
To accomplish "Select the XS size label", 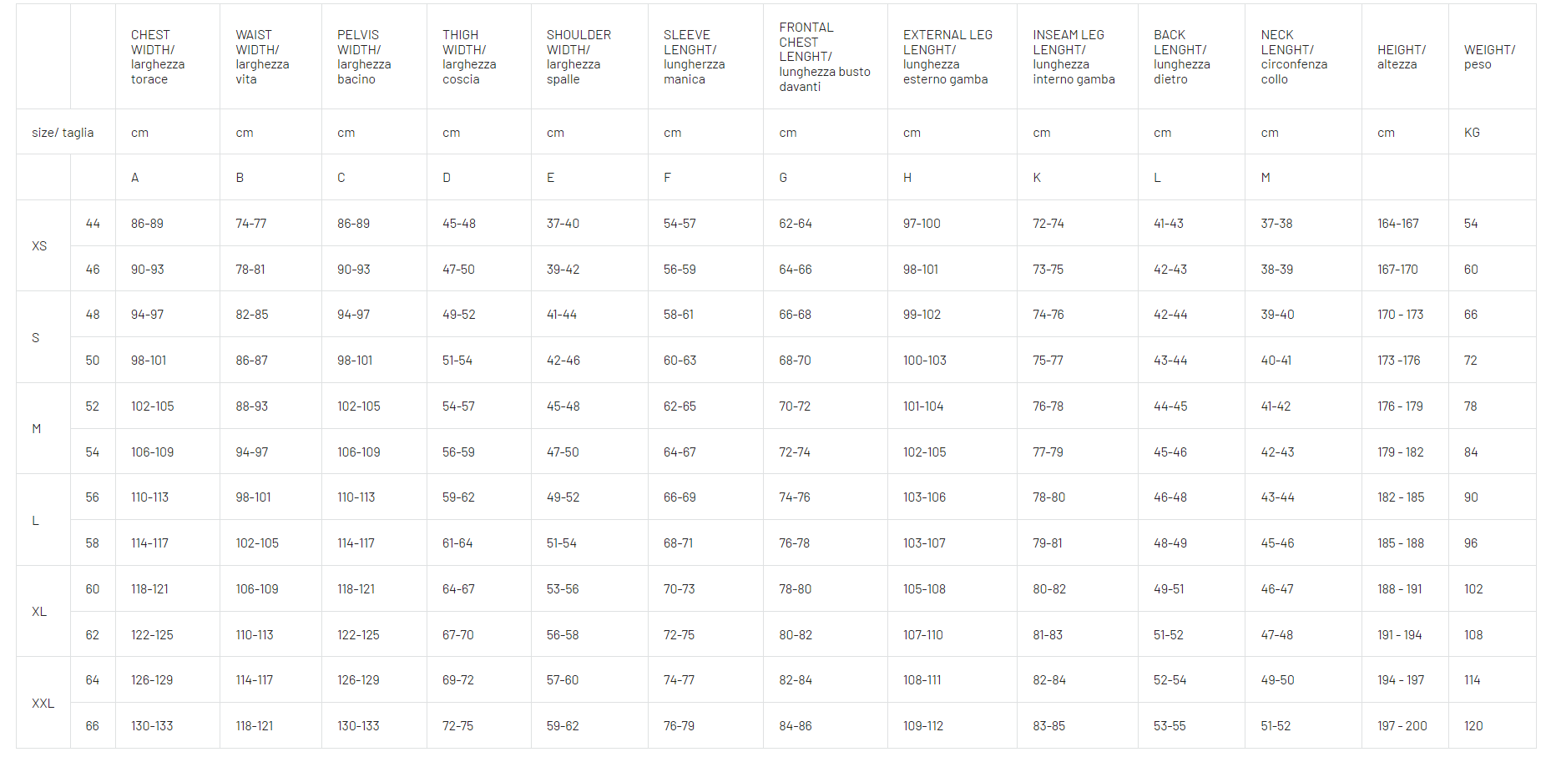I will (x=39, y=246).
